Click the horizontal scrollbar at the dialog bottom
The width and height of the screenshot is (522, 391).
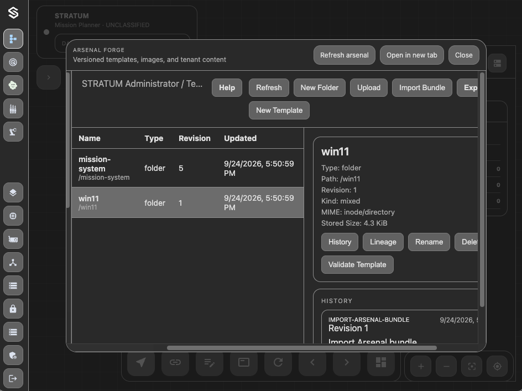pyautogui.click(x=301, y=348)
